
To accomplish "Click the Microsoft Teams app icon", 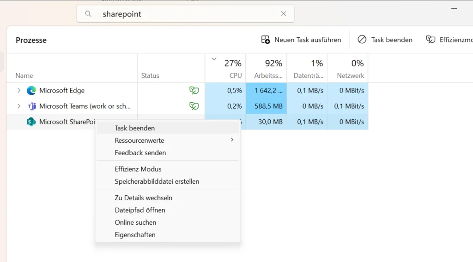I will (31, 106).
